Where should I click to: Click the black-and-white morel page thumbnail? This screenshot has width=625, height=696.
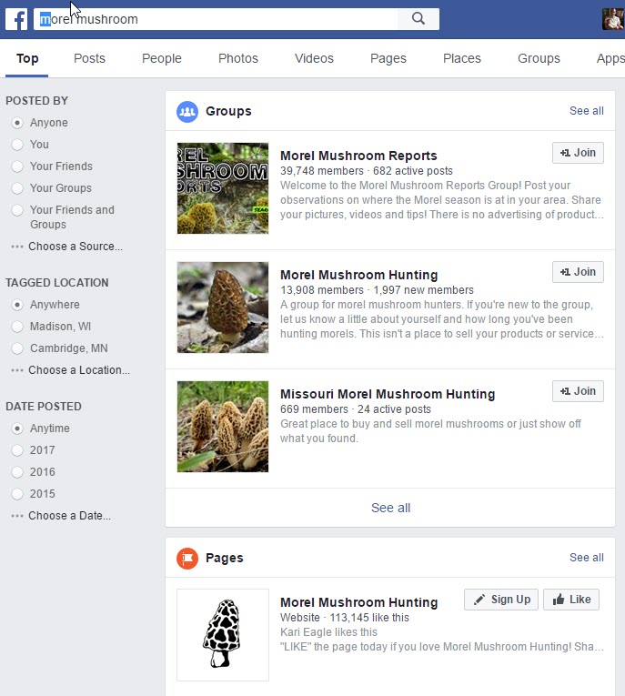tap(223, 635)
